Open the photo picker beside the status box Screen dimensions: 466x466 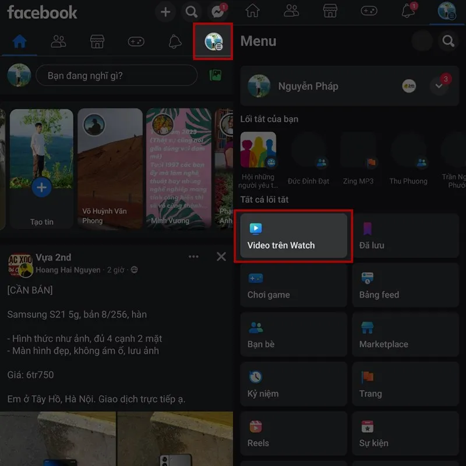coord(215,75)
